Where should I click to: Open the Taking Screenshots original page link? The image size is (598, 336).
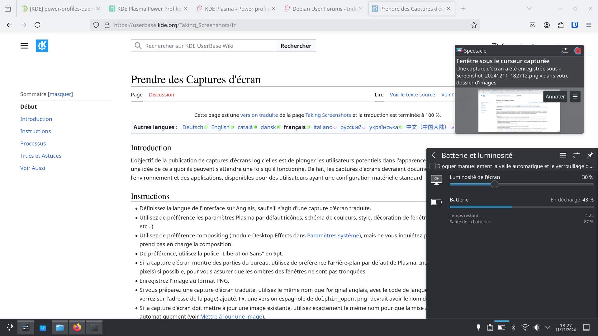[328, 115]
